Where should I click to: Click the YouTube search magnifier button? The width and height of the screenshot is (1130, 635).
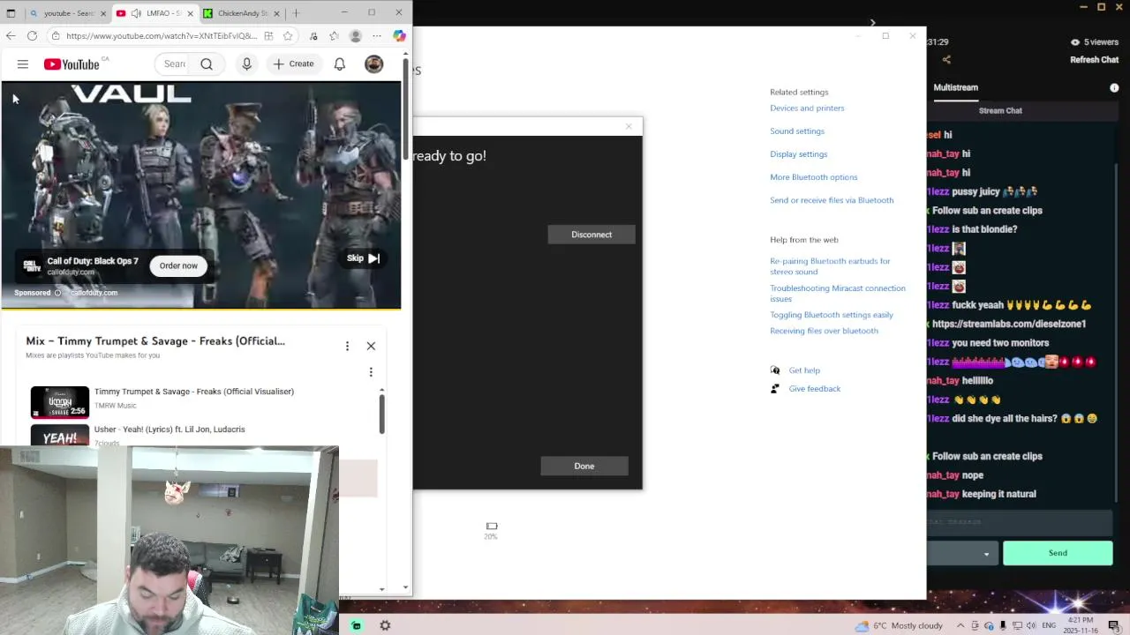(x=207, y=64)
